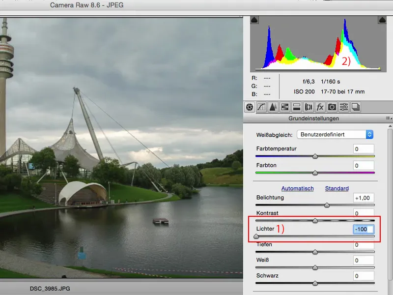Open the Split Toning tab
Viewport: 393px width, 295px height.
297,107
